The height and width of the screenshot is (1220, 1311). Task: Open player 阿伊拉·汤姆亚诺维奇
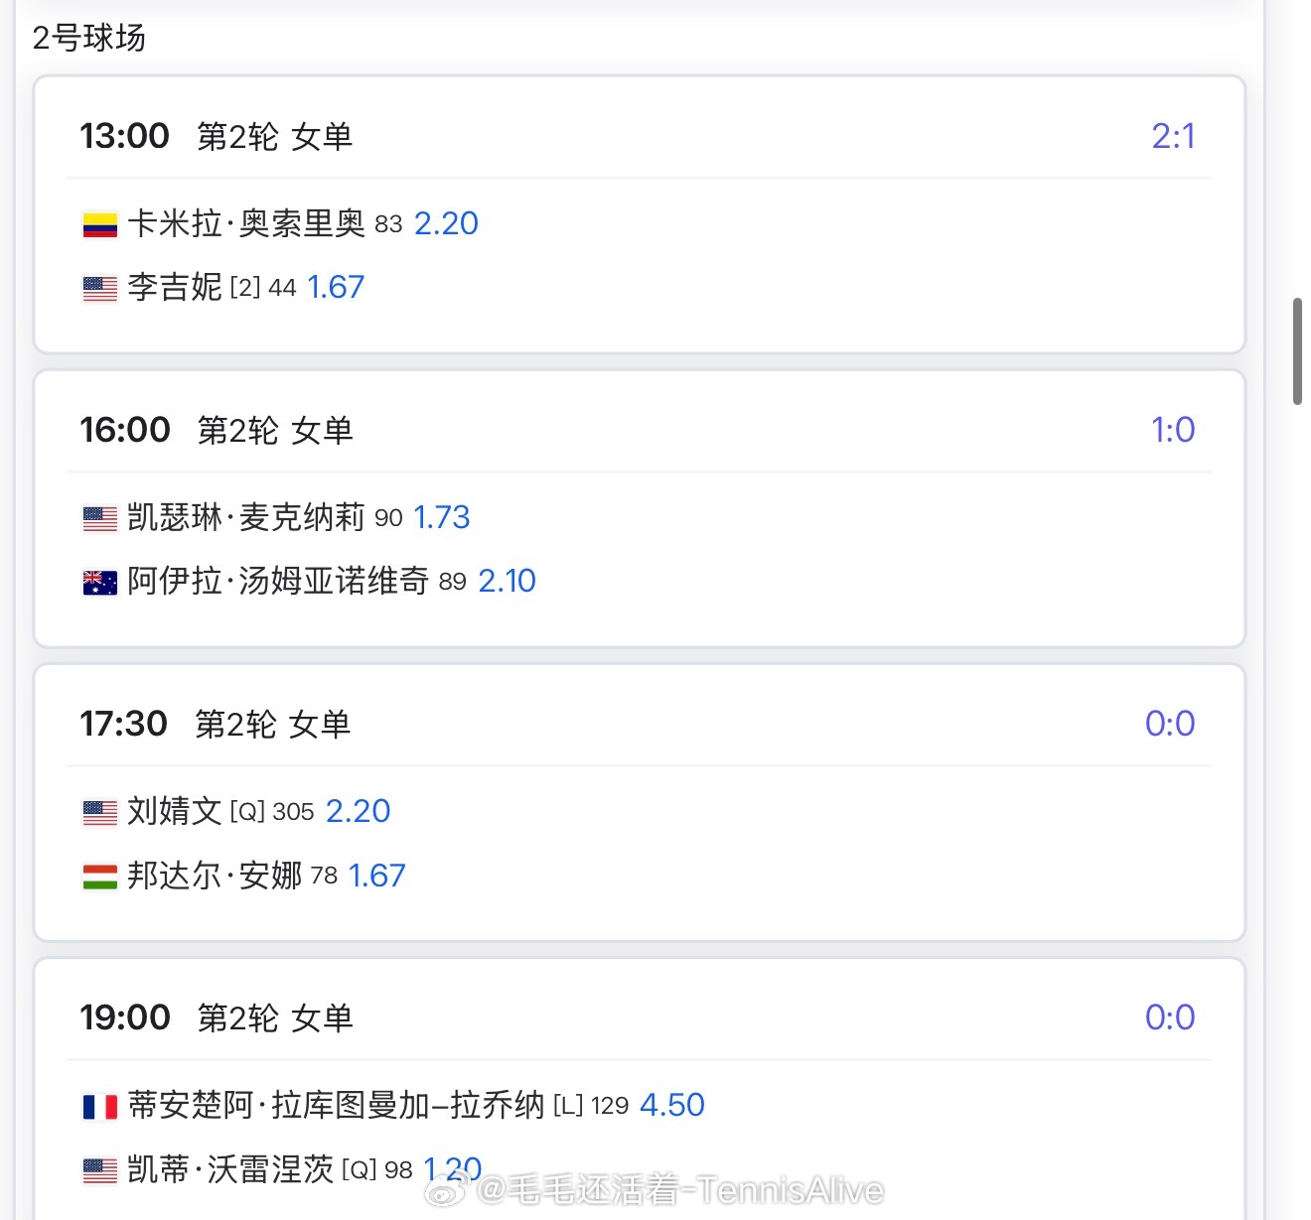(277, 581)
